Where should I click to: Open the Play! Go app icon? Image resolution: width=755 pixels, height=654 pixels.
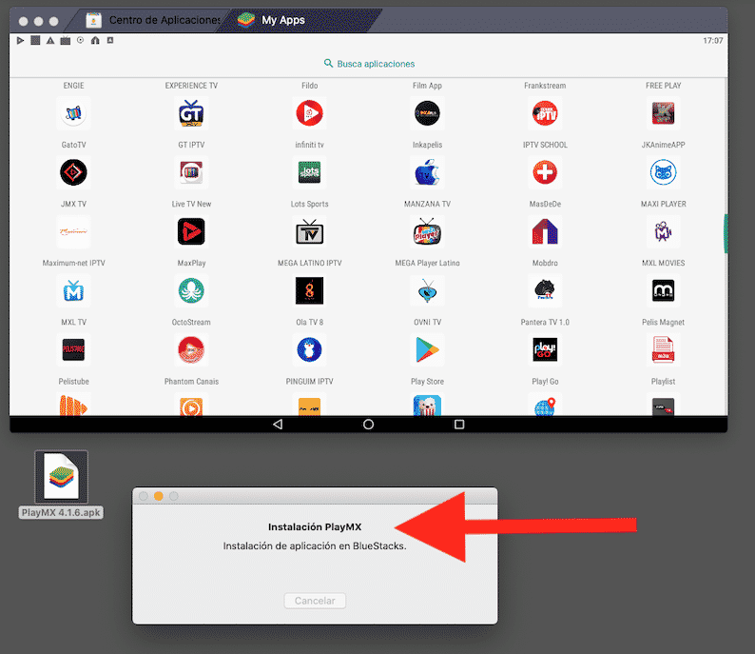(545, 350)
